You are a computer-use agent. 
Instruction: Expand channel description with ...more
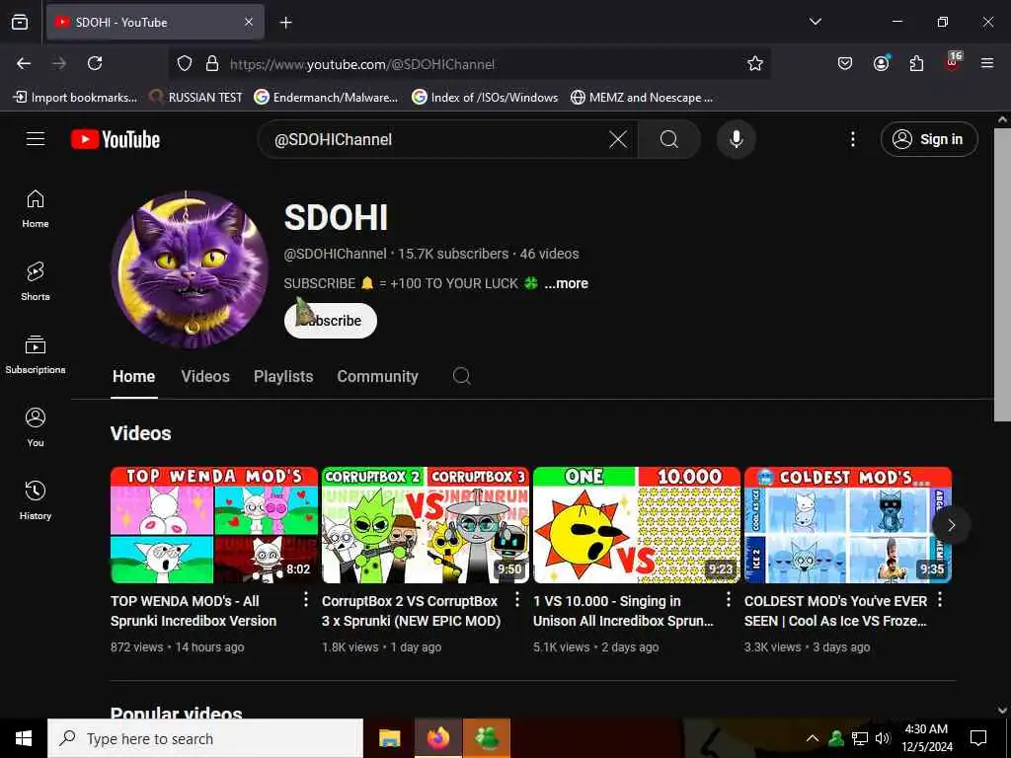[x=566, y=283]
